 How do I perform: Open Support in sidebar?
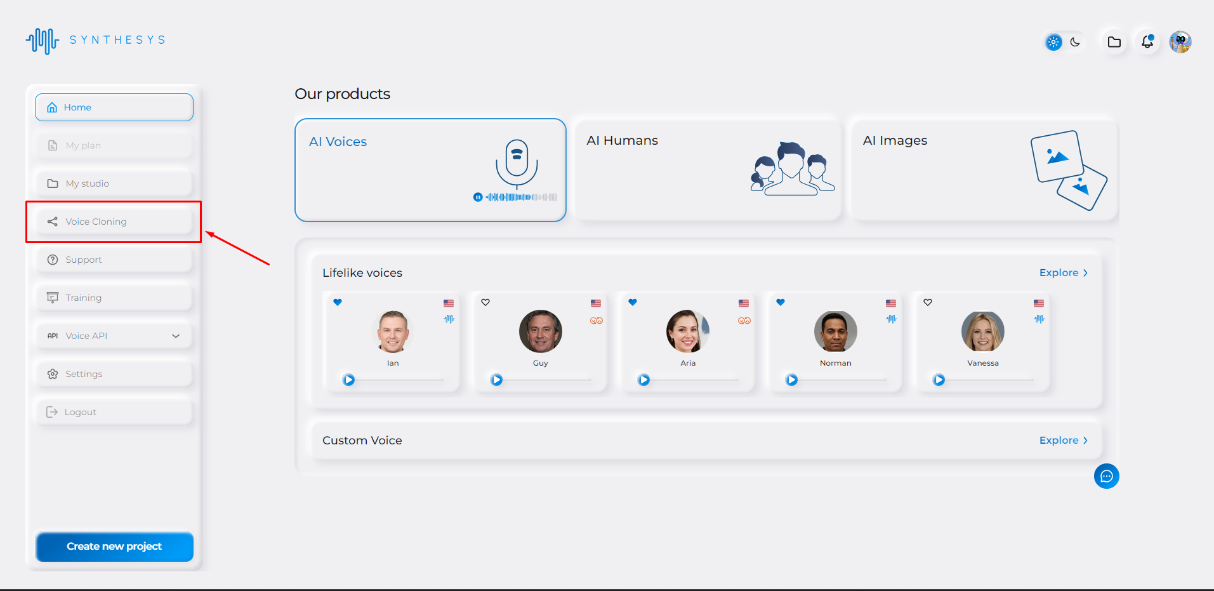point(114,260)
